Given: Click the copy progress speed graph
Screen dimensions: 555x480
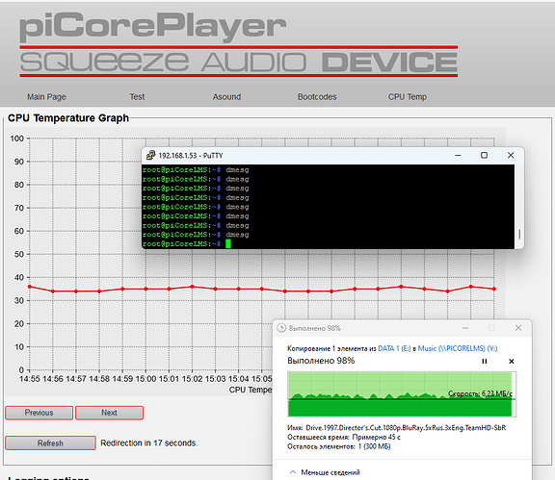Looking at the screenshot, I should click(402, 394).
